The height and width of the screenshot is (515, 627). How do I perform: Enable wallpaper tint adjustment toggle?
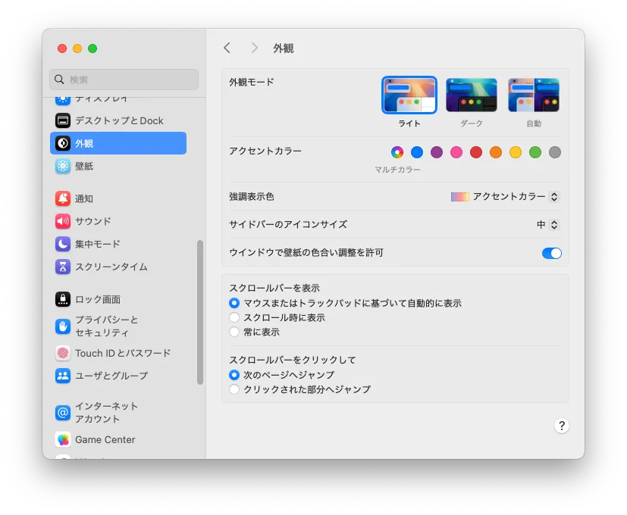point(552,253)
